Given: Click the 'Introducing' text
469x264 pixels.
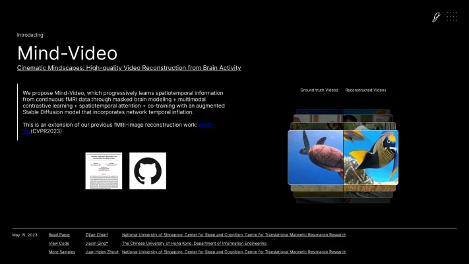Looking at the screenshot, I should point(30,35).
